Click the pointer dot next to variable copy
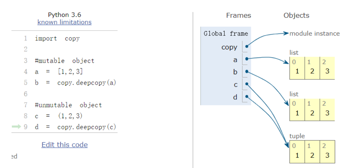 coord(247,47)
